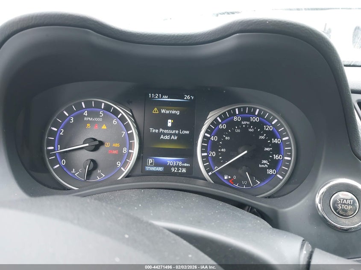Click the red BRAKE warning indicator

tap(113, 152)
